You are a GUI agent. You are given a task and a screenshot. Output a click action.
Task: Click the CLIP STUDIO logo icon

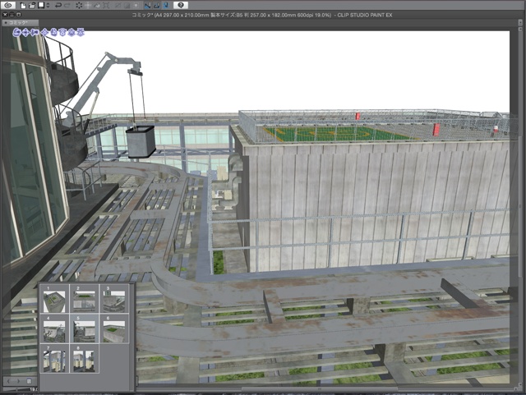tap(7, 5)
